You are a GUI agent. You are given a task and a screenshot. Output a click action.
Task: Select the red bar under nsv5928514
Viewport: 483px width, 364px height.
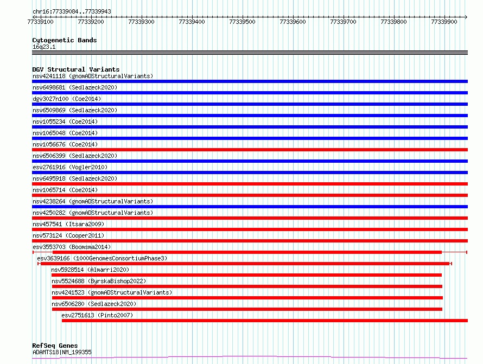[x=246, y=275]
